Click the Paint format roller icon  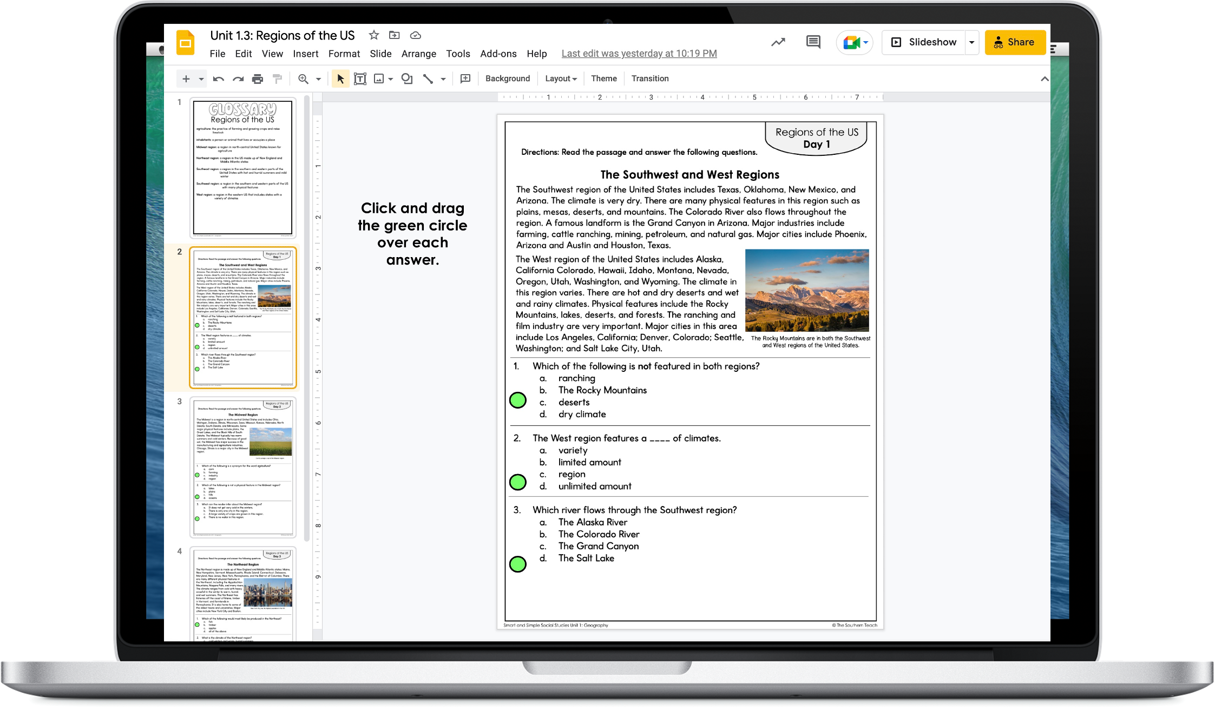click(277, 79)
